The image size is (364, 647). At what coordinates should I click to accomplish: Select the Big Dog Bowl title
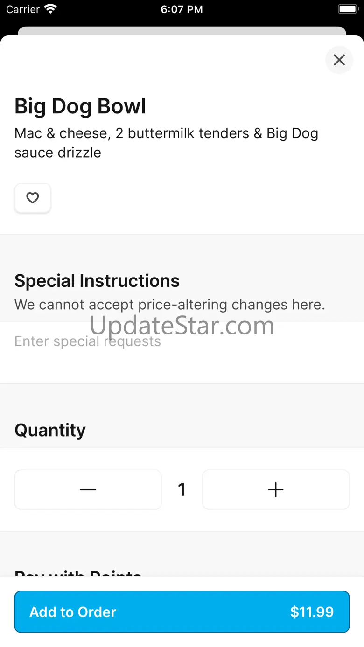tap(80, 106)
